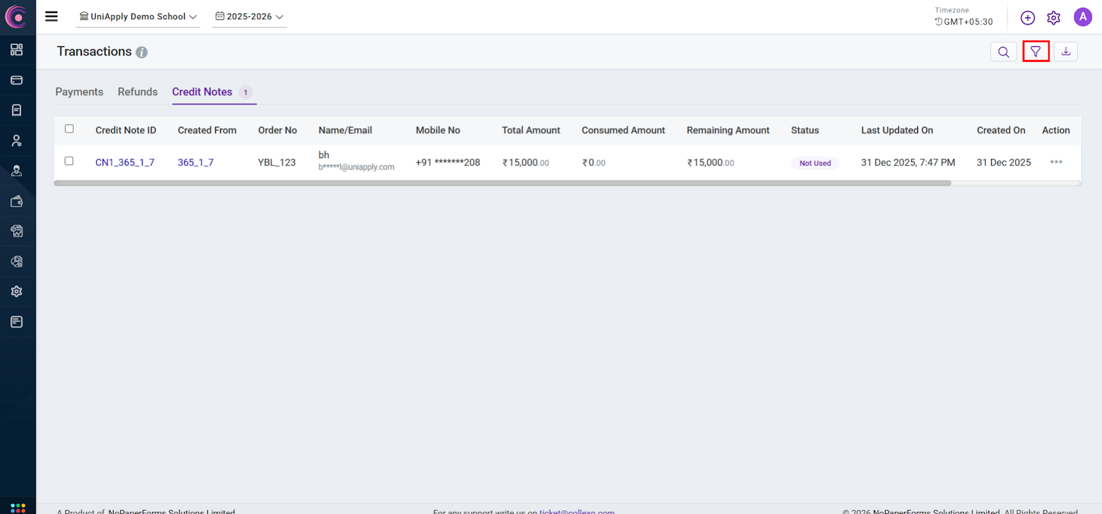Screen dimensions: 1102x514
Task: Open the filter icon in Transactions header
Action: (1035, 52)
